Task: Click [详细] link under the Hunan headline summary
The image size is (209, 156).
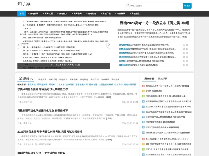Action: point(184,37)
